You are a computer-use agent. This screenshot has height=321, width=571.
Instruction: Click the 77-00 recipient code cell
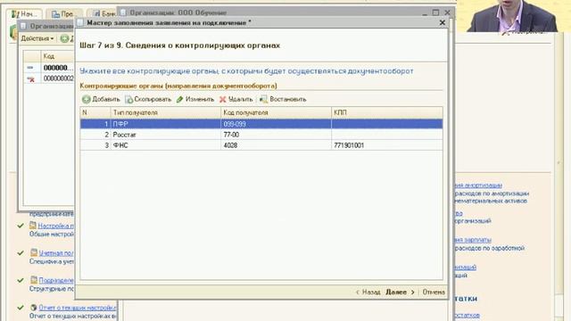276,135
